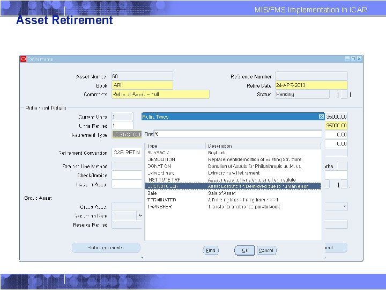Select TERMINATED retire type row

point(233,200)
